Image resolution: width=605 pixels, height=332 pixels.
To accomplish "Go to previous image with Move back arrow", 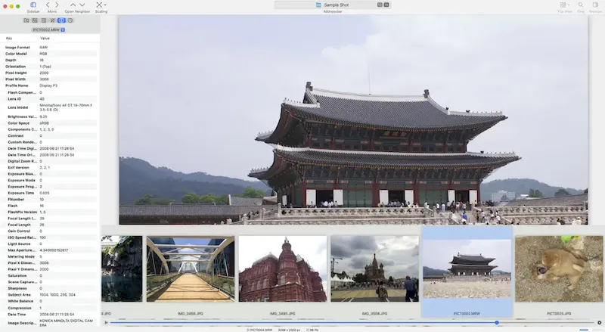I will (48, 5).
